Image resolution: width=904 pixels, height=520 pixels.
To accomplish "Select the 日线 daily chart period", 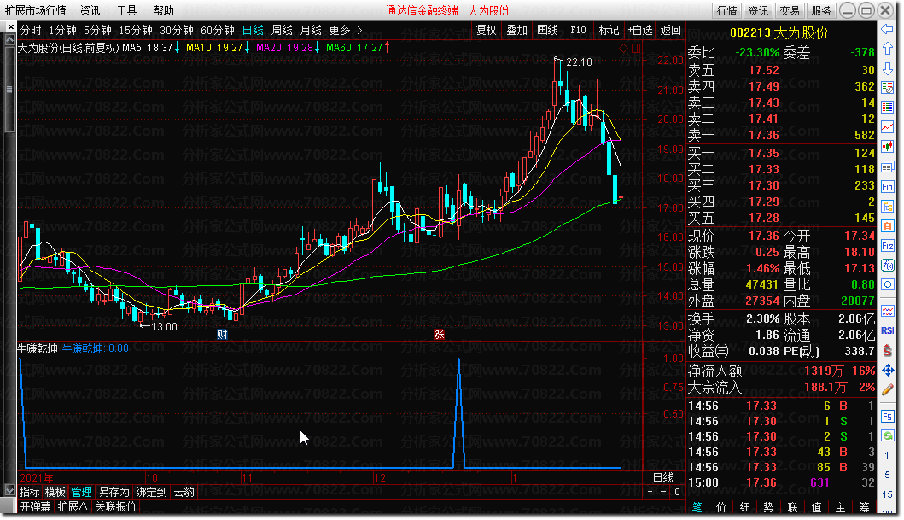I will pyautogui.click(x=253, y=30).
